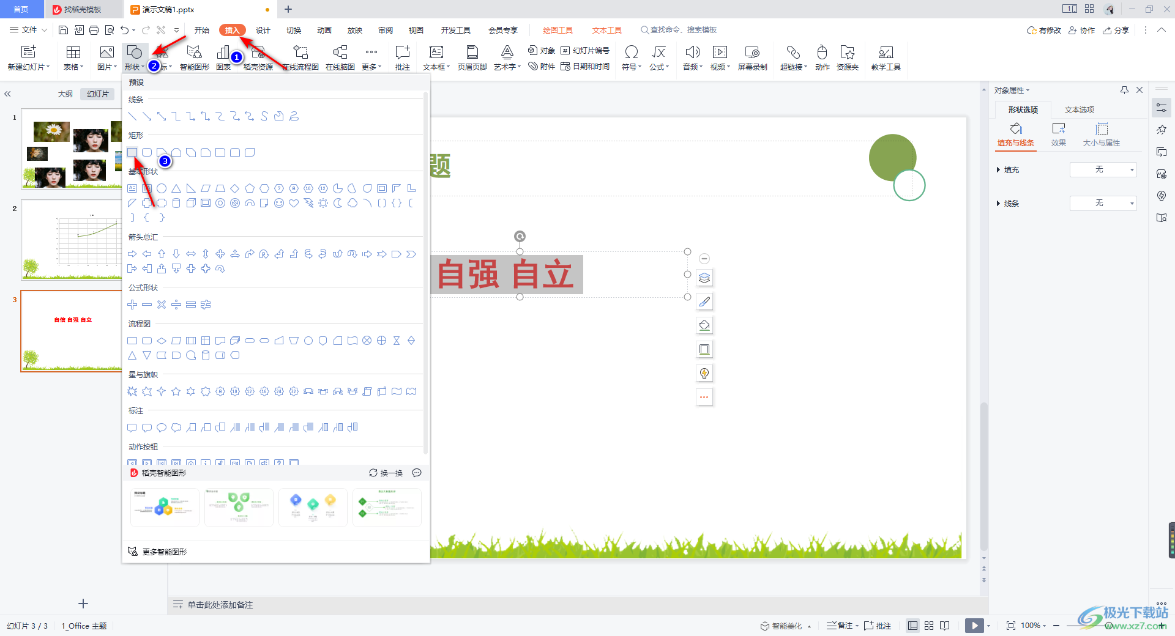The height and width of the screenshot is (636, 1175).
Task: Choose the plus sign under 公式形状
Action: 132,305
